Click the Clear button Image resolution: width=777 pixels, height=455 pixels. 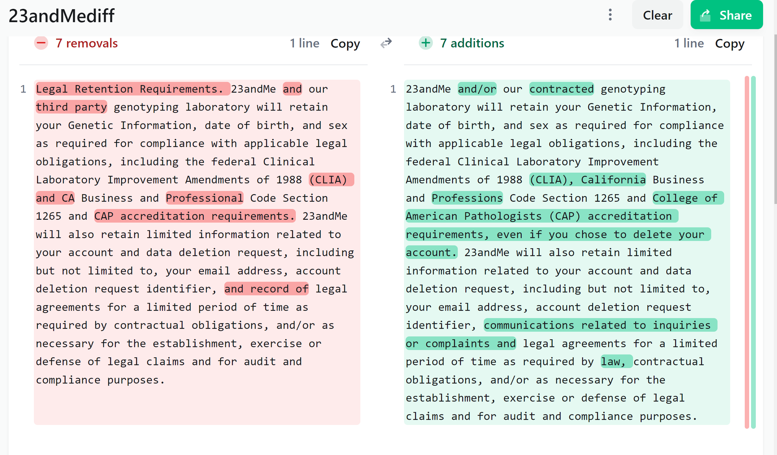click(x=657, y=15)
